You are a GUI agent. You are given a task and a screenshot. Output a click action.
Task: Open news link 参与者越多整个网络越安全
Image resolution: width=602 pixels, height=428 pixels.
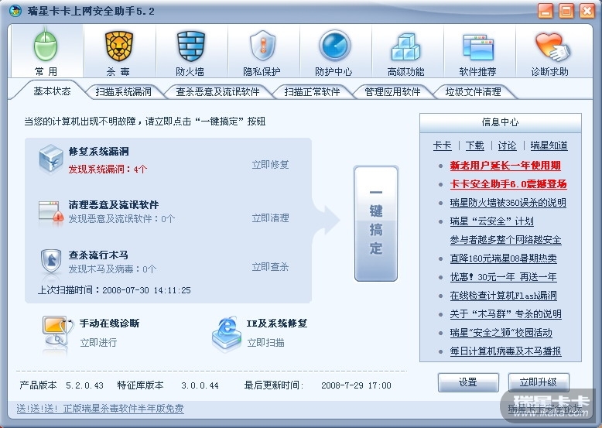pyautogui.click(x=505, y=240)
